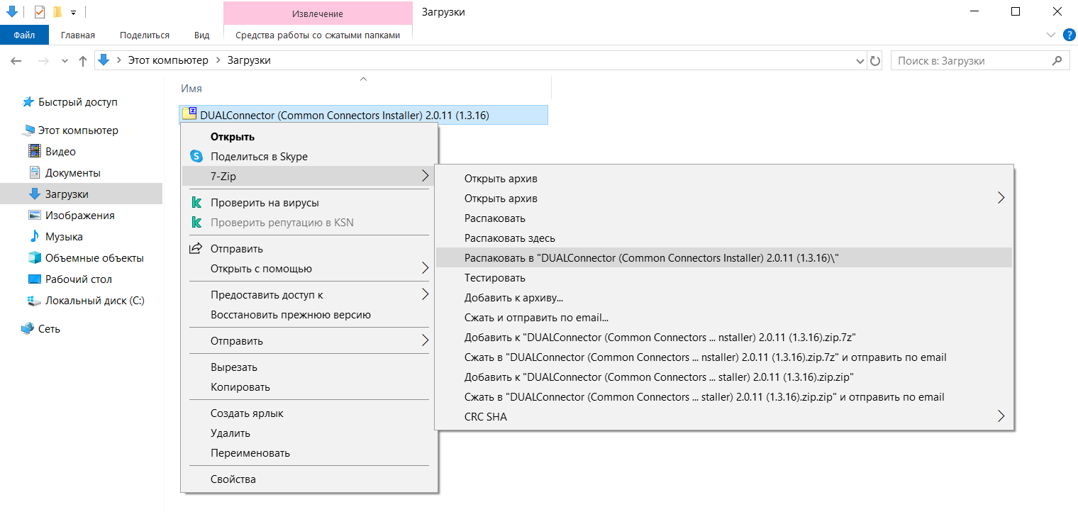Go up one level with the up arrow
This screenshot has height=512, width=1078.
pyautogui.click(x=83, y=61)
